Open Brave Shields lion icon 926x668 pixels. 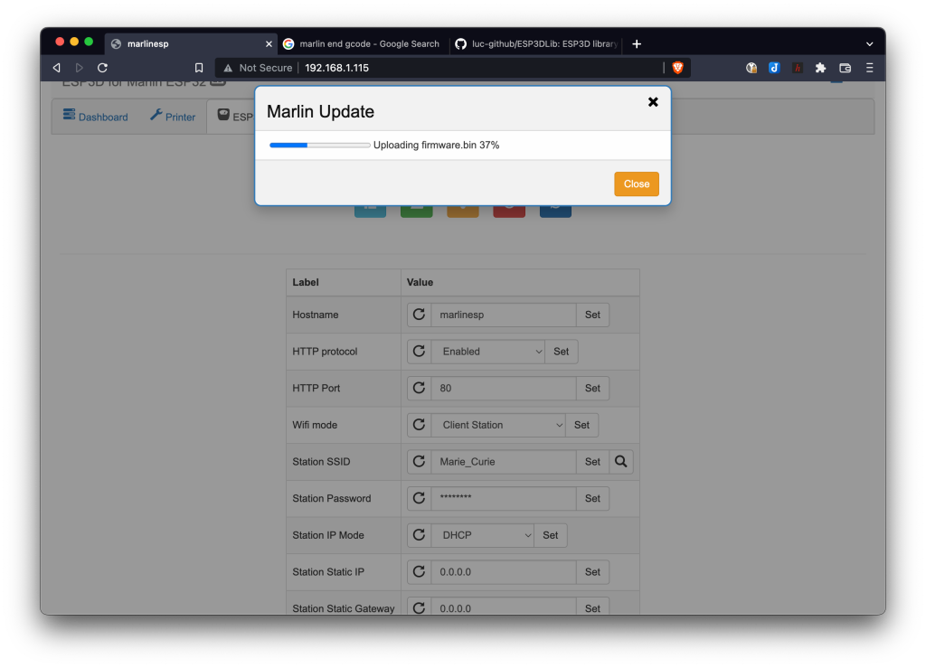pos(677,68)
